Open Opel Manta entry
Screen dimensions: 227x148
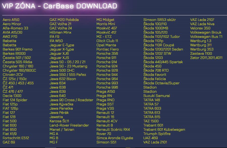point(106,45)
